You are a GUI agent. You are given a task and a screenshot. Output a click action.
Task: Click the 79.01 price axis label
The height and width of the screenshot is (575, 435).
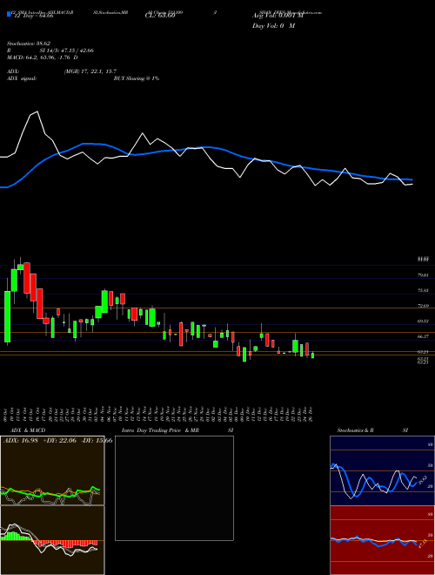(x=424, y=275)
